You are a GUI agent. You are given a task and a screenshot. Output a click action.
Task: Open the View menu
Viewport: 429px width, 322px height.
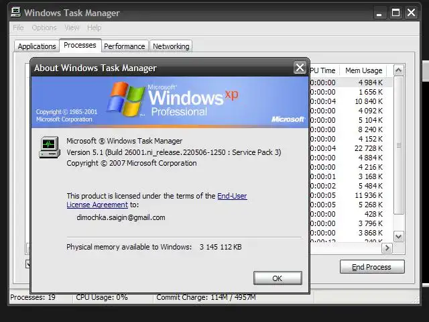[72, 28]
